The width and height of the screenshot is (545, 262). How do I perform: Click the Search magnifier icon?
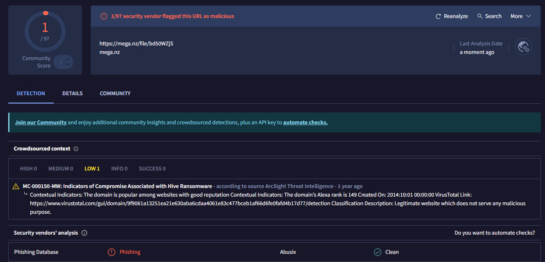tap(480, 16)
